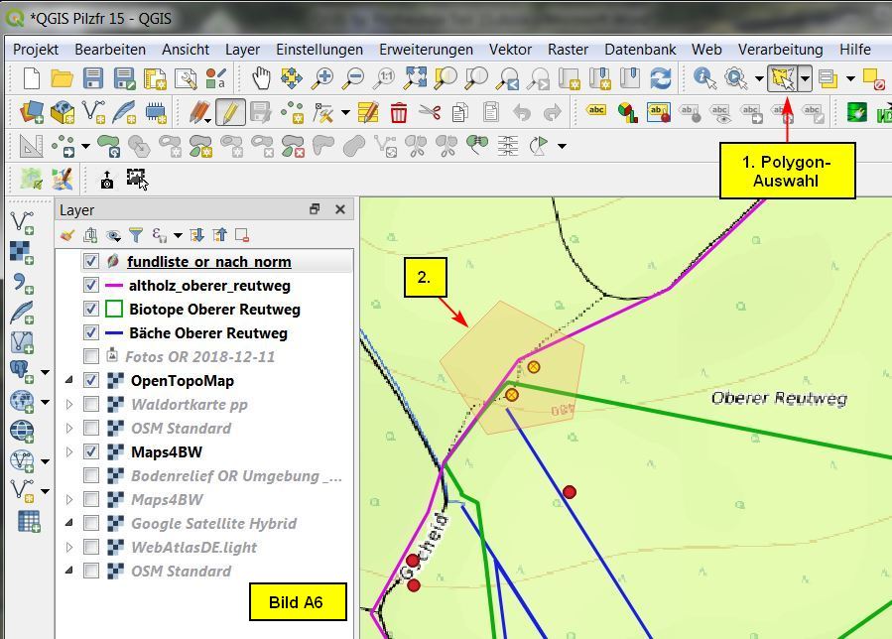Click the Refresh map icon
Image resolution: width=892 pixels, height=639 pixels.
pos(660,78)
